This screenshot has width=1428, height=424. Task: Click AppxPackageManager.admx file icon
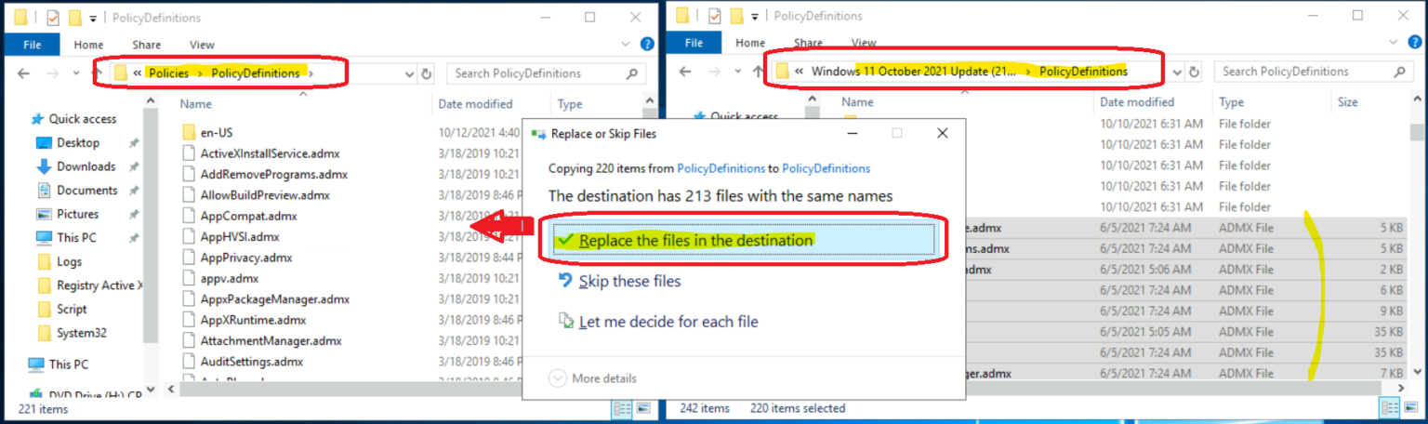coord(189,299)
